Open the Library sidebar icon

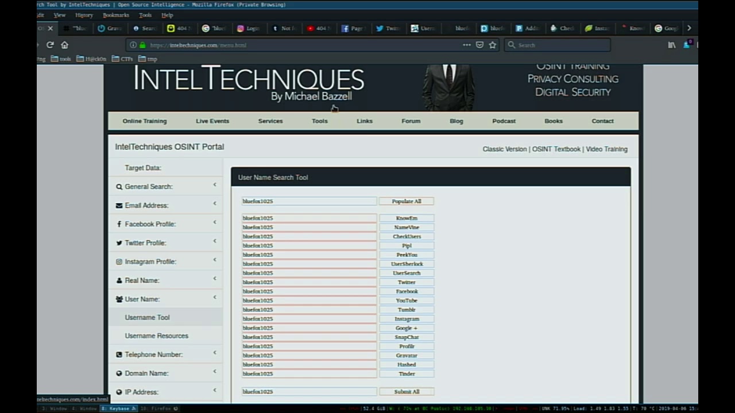click(x=672, y=45)
